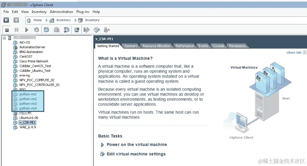The image size is (307, 166).
Task: Click the connect floppy toolbar icon
Action: (x=86, y=30)
